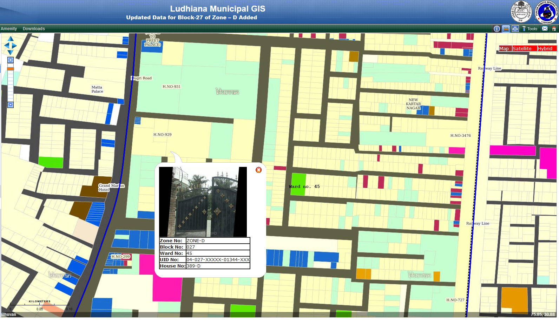Click the Info identify tool icon
Viewport: 559px width, 325px height.
(496, 29)
